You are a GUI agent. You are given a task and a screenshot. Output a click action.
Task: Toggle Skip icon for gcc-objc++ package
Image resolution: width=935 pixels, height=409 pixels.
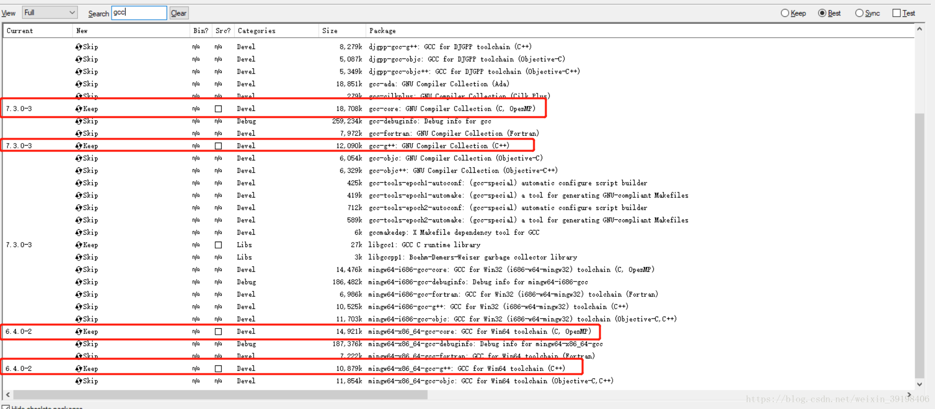pyautogui.click(x=78, y=170)
